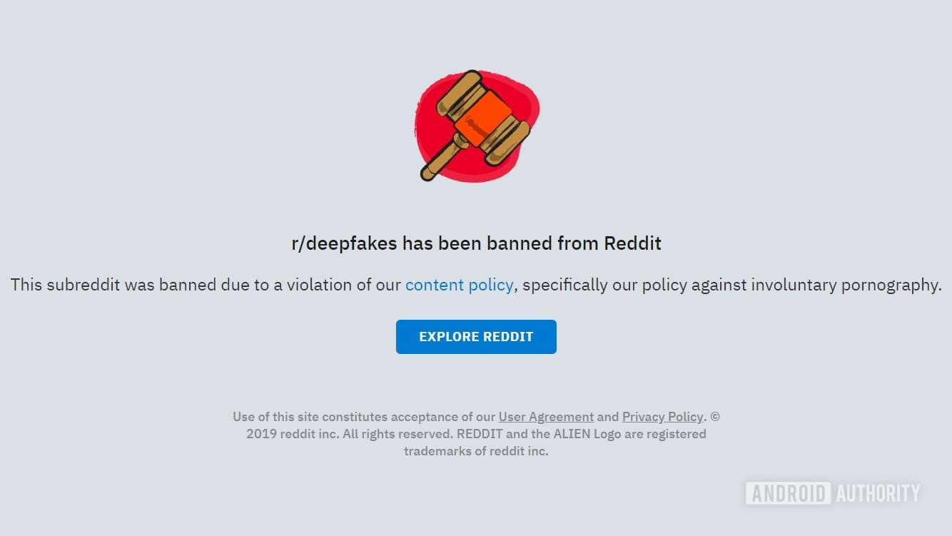Open the content policy link
Screen dimensions: 952x536
[459, 285]
